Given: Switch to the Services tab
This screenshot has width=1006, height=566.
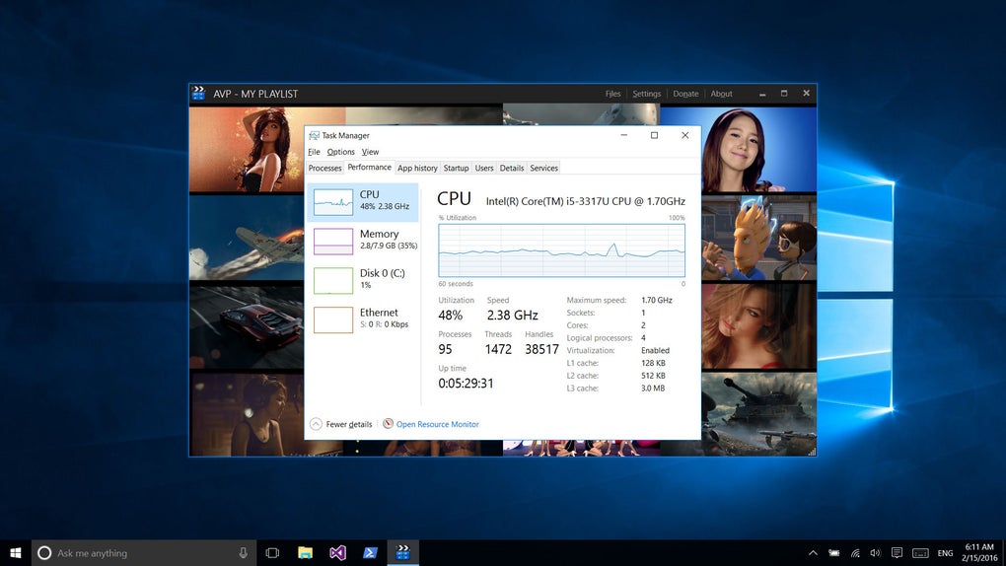Looking at the screenshot, I should pos(544,169).
